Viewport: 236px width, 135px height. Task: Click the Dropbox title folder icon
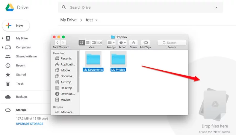coord(113,37)
